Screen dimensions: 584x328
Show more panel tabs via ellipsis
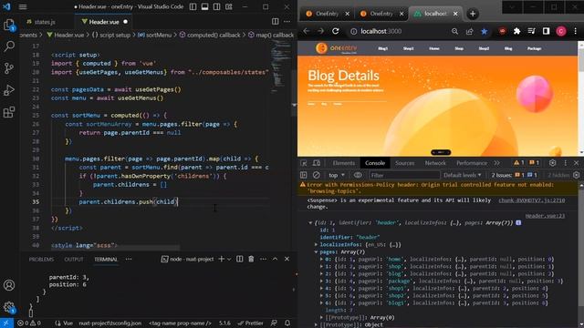click(129, 259)
